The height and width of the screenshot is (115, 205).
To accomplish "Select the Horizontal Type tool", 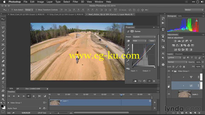I will pos(3,82).
